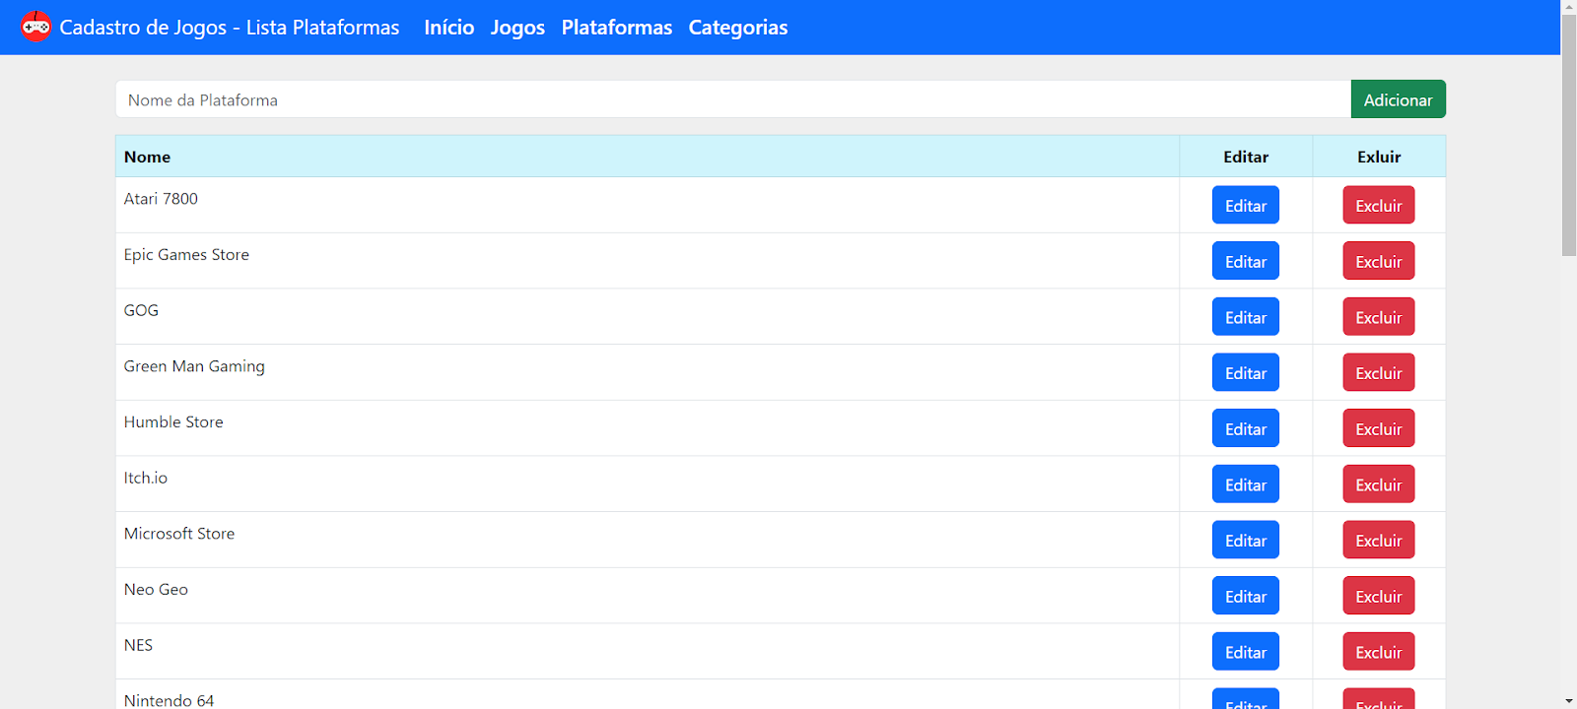The height and width of the screenshot is (709, 1577).
Task: Focus the Nome da Plataforma input field
Action: 733,99
